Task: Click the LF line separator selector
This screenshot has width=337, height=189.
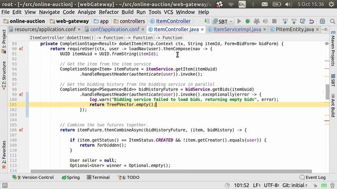Action: point(256,185)
